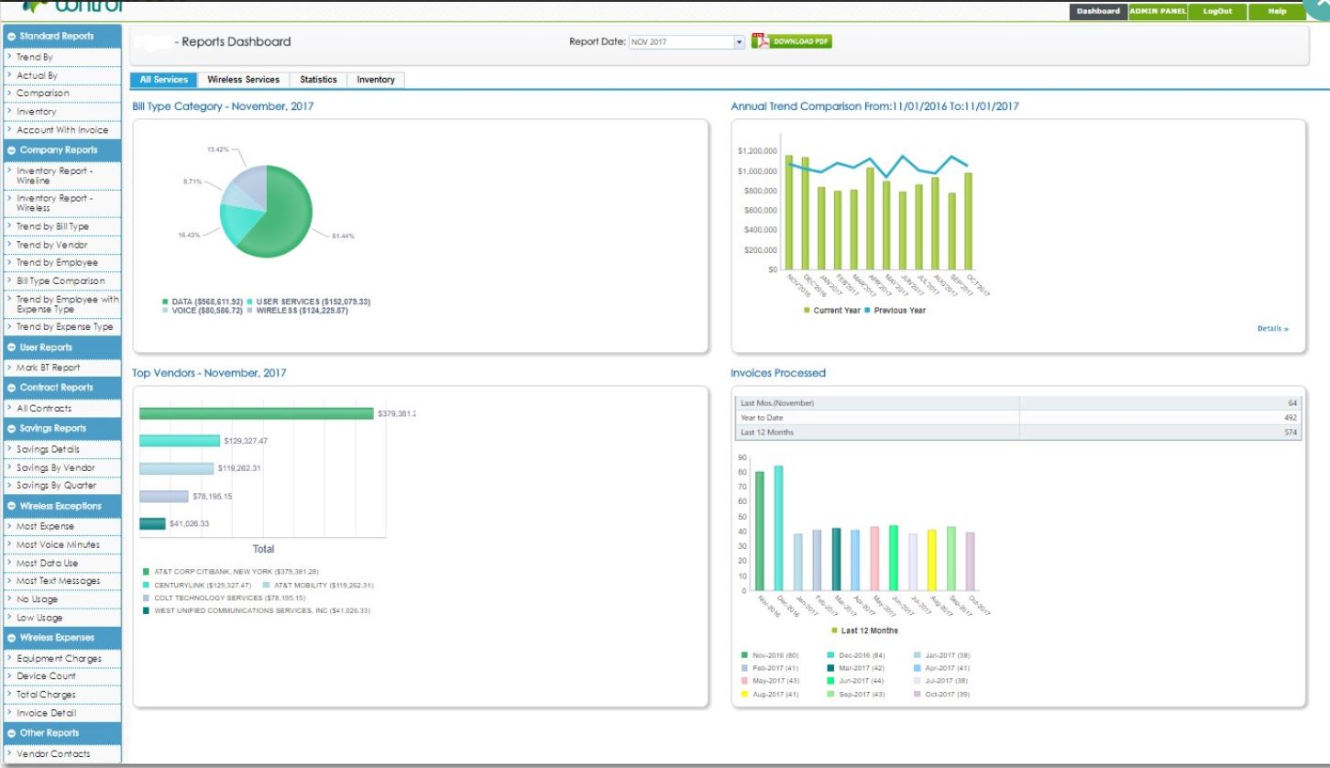Viewport: 1330px width, 768px height.
Task: Open the Inventory tab
Action: click(376, 80)
